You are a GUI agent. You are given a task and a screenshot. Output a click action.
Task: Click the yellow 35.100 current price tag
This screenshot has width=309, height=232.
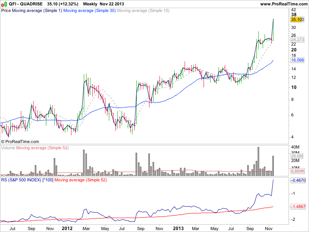click(x=297, y=19)
